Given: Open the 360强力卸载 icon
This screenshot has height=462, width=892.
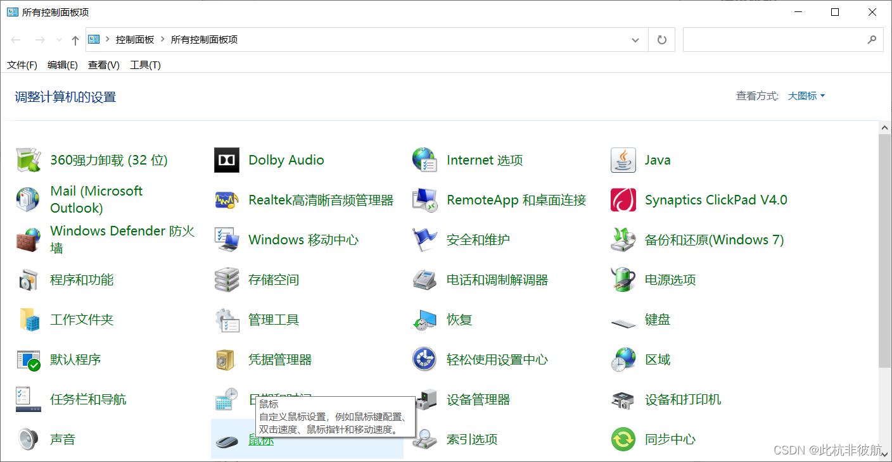Looking at the screenshot, I should (x=29, y=160).
